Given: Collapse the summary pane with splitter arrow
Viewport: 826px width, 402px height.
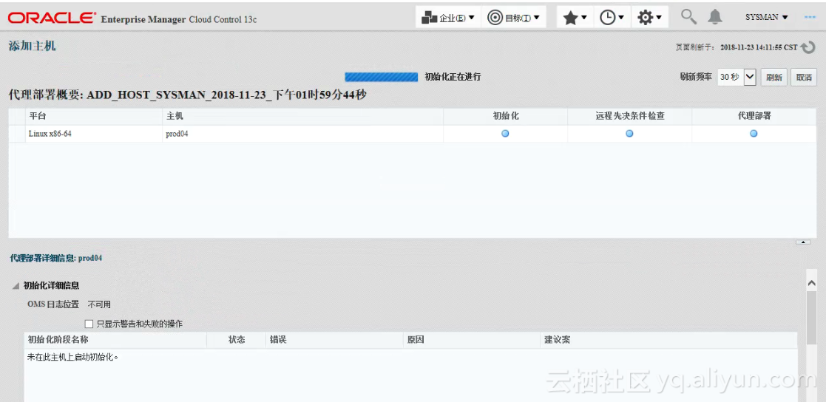Looking at the screenshot, I should pyautogui.click(x=803, y=242).
